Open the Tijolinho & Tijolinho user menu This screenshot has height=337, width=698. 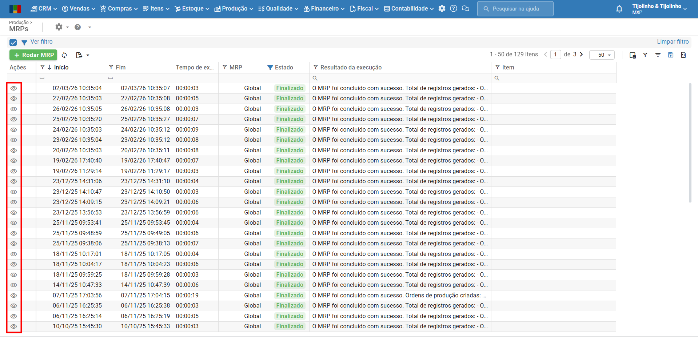tap(659, 9)
